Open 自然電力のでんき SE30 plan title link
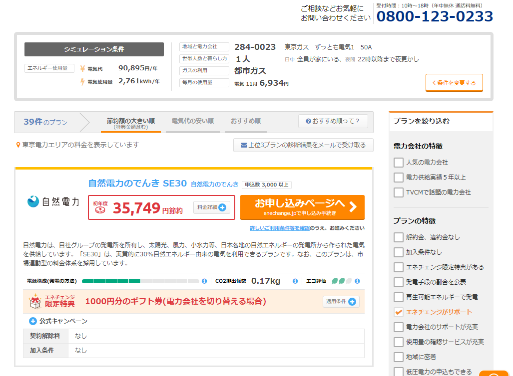This screenshot has height=376, width=513. (137, 184)
